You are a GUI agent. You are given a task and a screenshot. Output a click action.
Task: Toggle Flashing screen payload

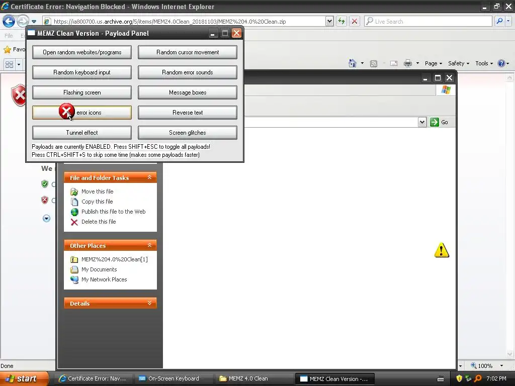pos(82,92)
